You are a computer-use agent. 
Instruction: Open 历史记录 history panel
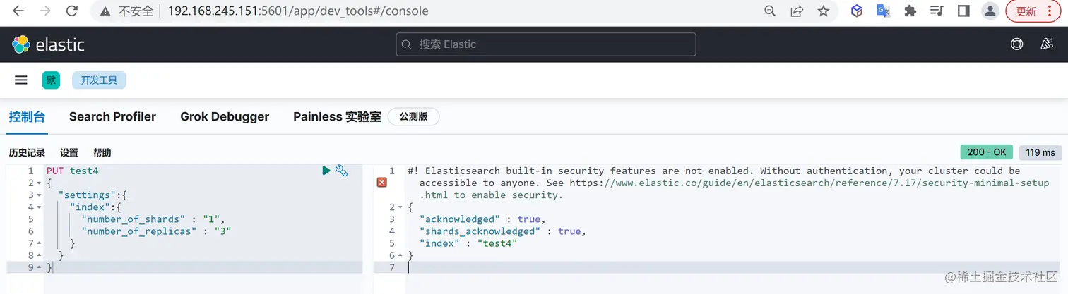(x=27, y=153)
